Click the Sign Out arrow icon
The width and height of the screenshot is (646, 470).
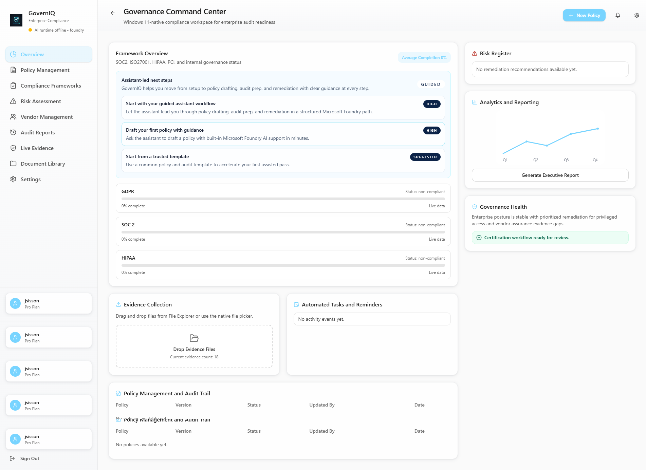click(12, 458)
